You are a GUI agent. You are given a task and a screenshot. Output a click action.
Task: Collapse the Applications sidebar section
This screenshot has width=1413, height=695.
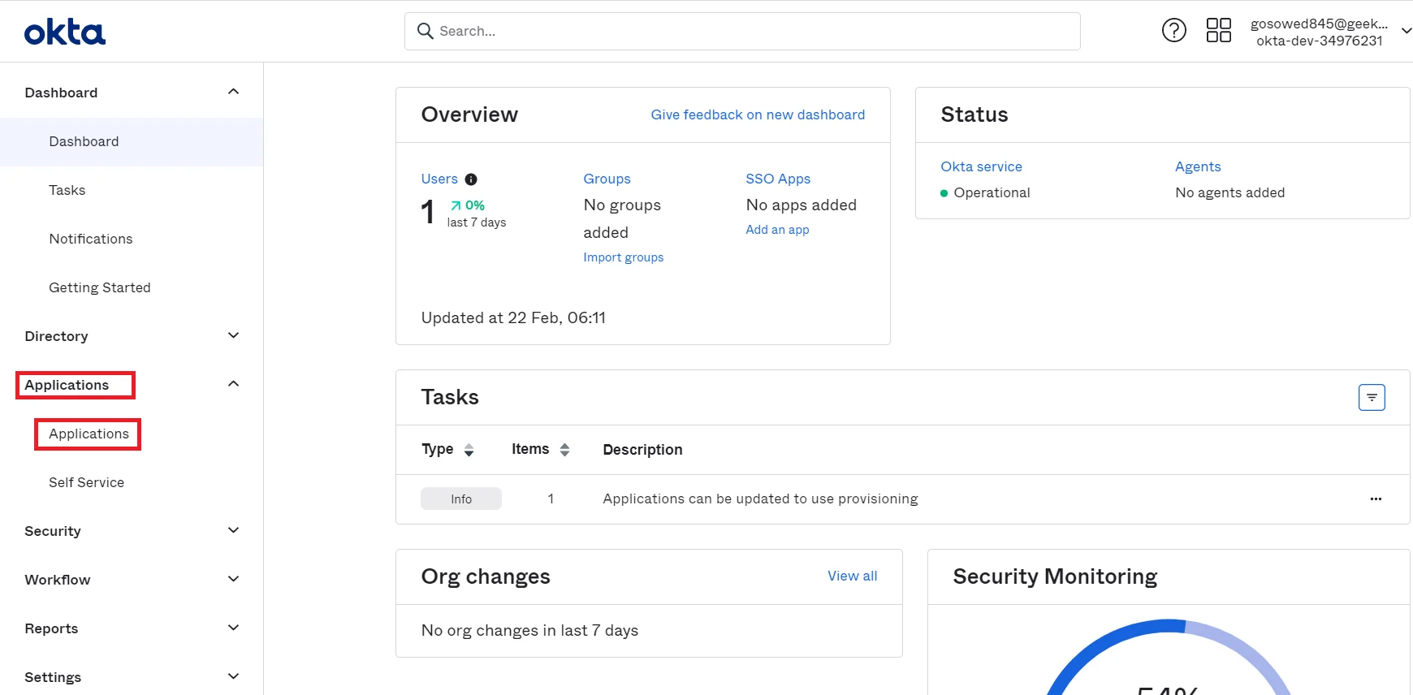point(233,384)
